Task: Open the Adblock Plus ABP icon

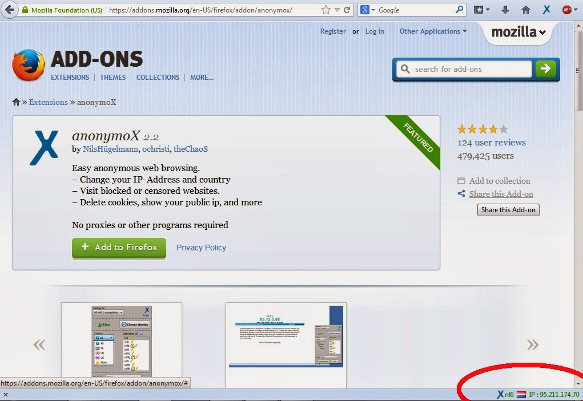Action: (x=567, y=10)
